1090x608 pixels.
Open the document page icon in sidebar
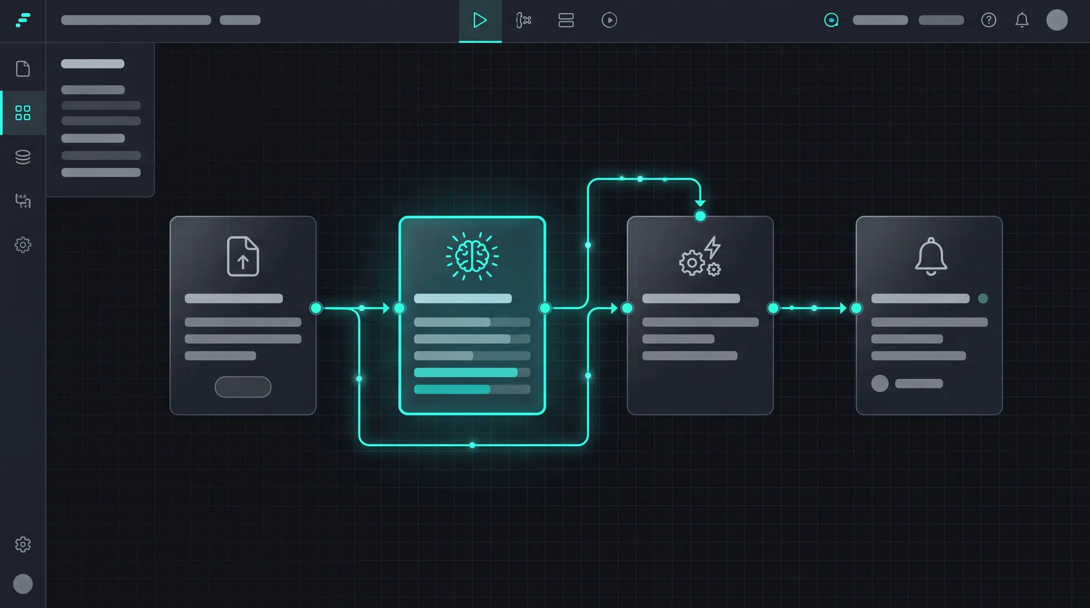[x=23, y=68]
